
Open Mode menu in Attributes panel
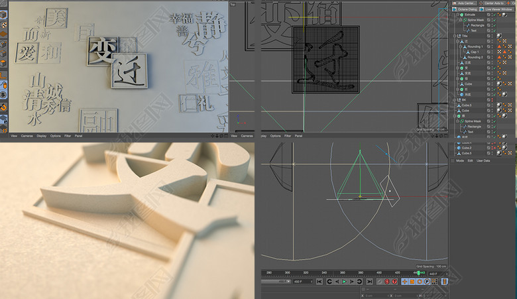[460, 160]
